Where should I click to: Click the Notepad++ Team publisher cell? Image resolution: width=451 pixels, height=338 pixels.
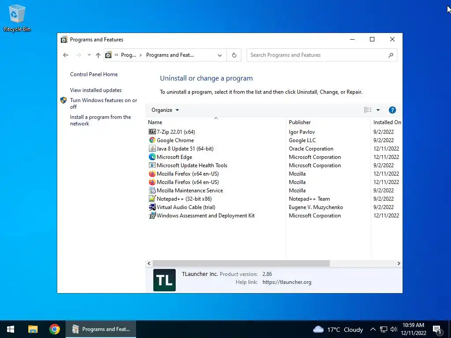[x=309, y=199]
